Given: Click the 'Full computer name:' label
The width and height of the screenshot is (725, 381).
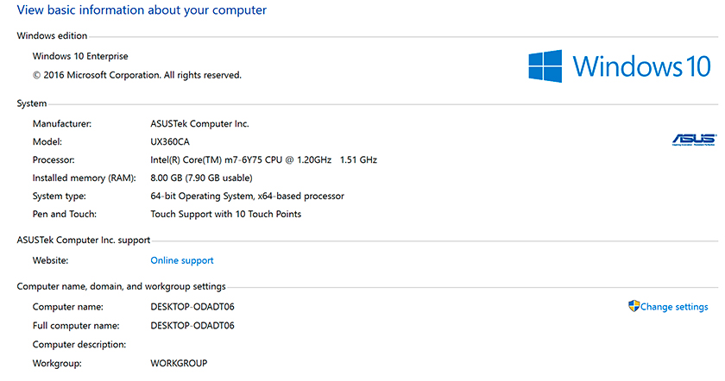Looking at the screenshot, I should pos(76,326).
